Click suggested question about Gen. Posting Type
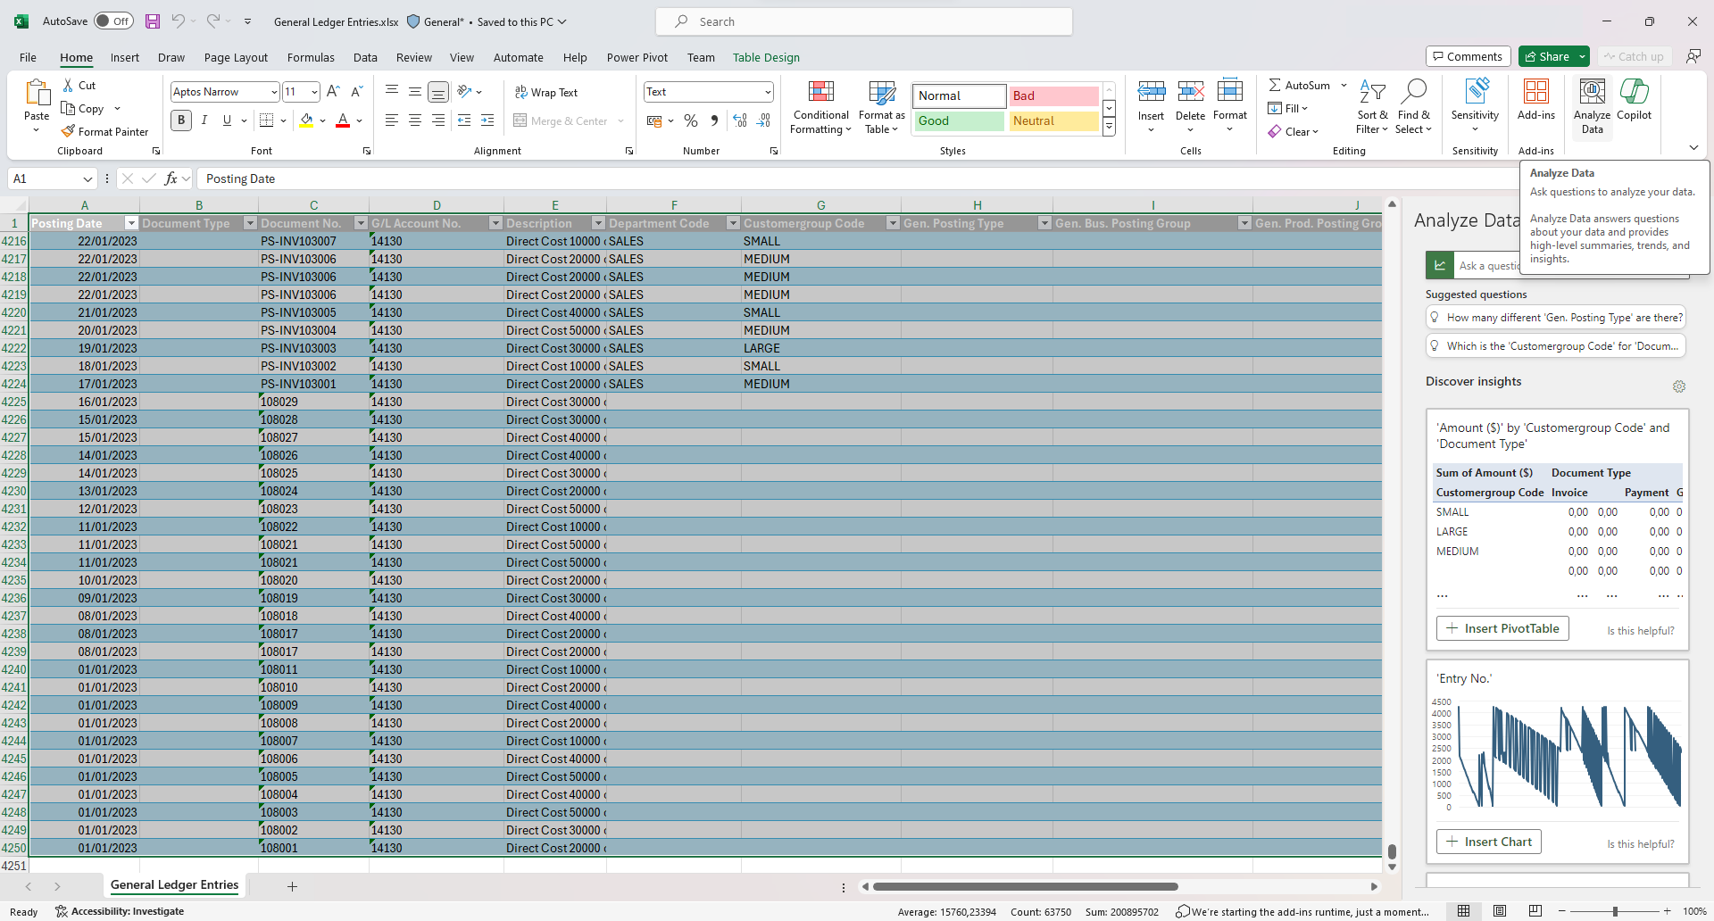The height and width of the screenshot is (921, 1714). click(x=1555, y=317)
